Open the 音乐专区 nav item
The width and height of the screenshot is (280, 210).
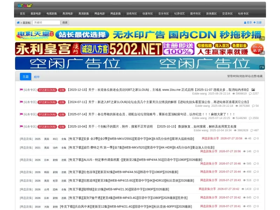(163, 14)
